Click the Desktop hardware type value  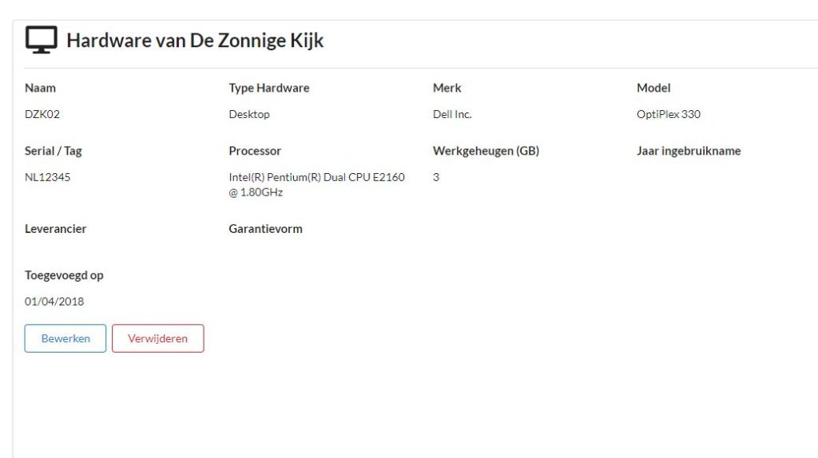249,114
